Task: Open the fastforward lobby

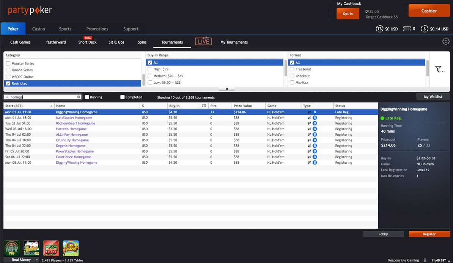Action: [x=56, y=42]
